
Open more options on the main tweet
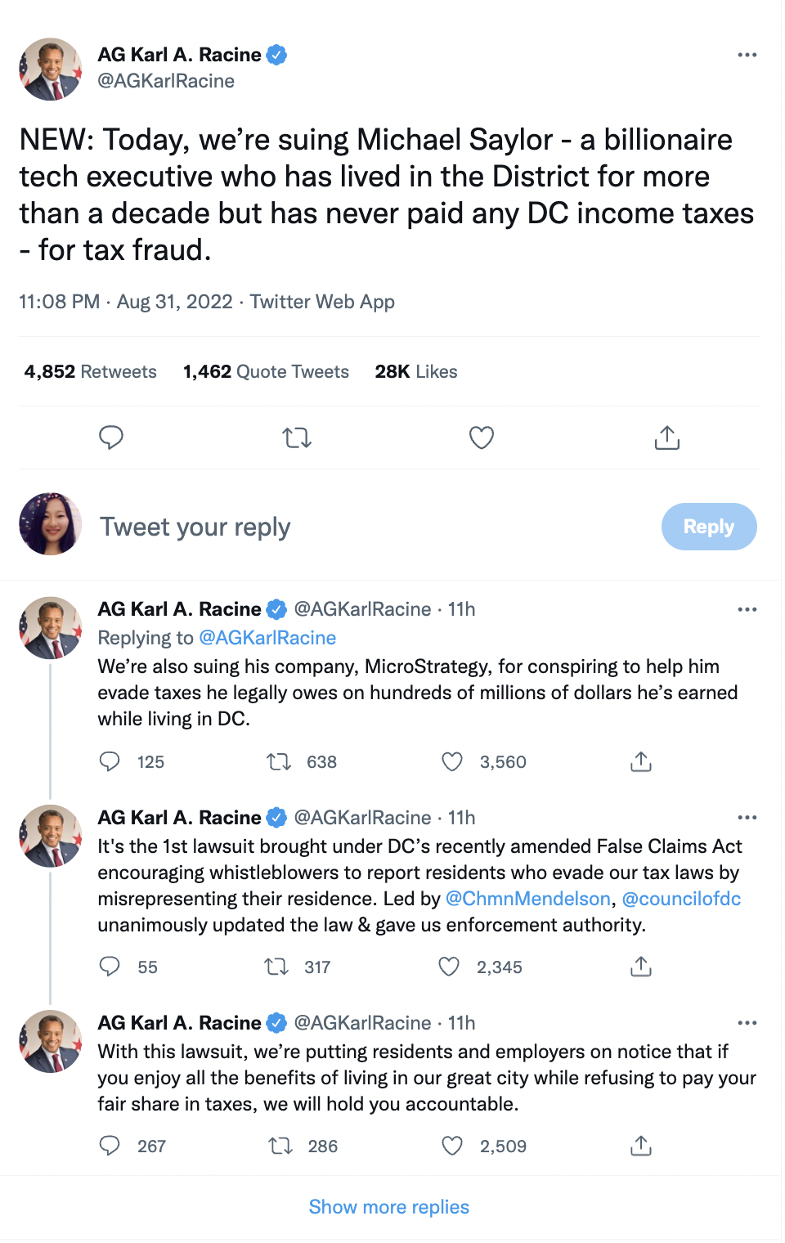click(747, 55)
